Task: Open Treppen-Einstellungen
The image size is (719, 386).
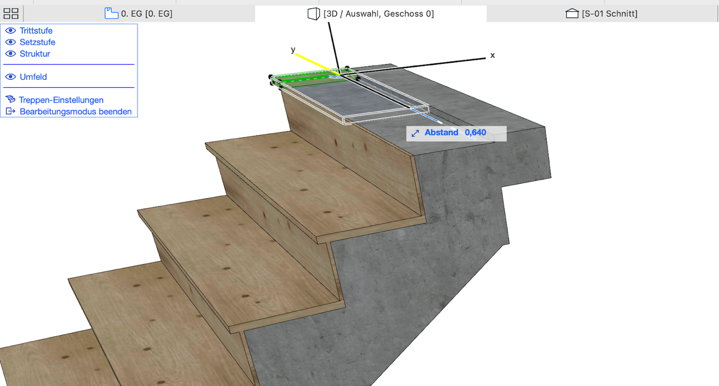Action: 61,100
